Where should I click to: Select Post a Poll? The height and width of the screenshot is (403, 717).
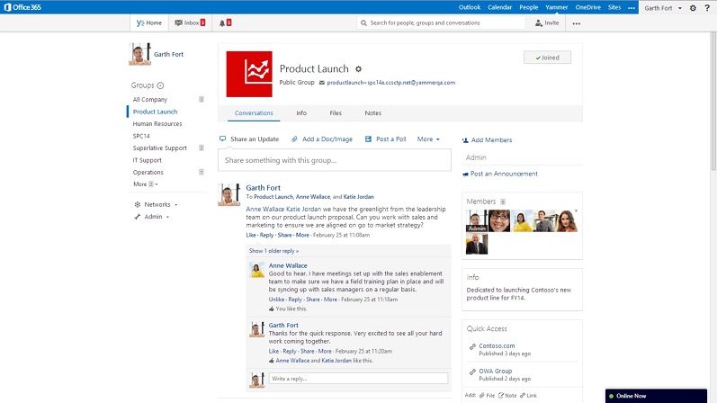385,139
